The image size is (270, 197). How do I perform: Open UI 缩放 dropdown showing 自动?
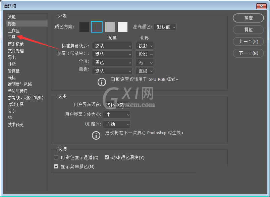click(117, 124)
